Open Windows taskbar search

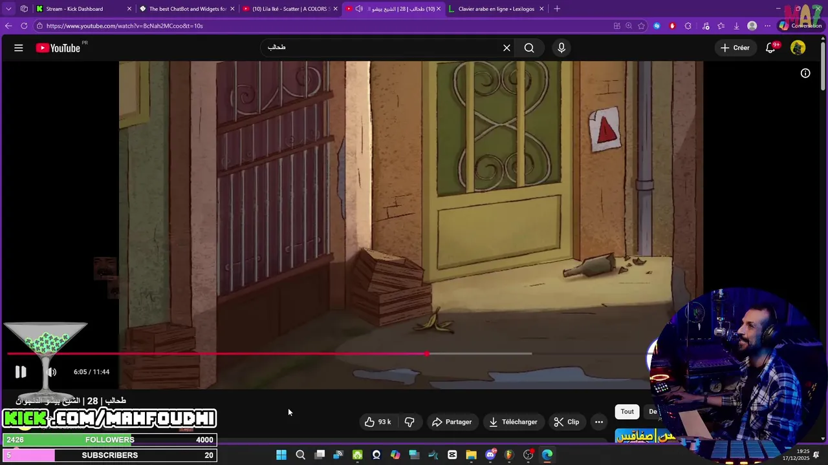(300, 455)
